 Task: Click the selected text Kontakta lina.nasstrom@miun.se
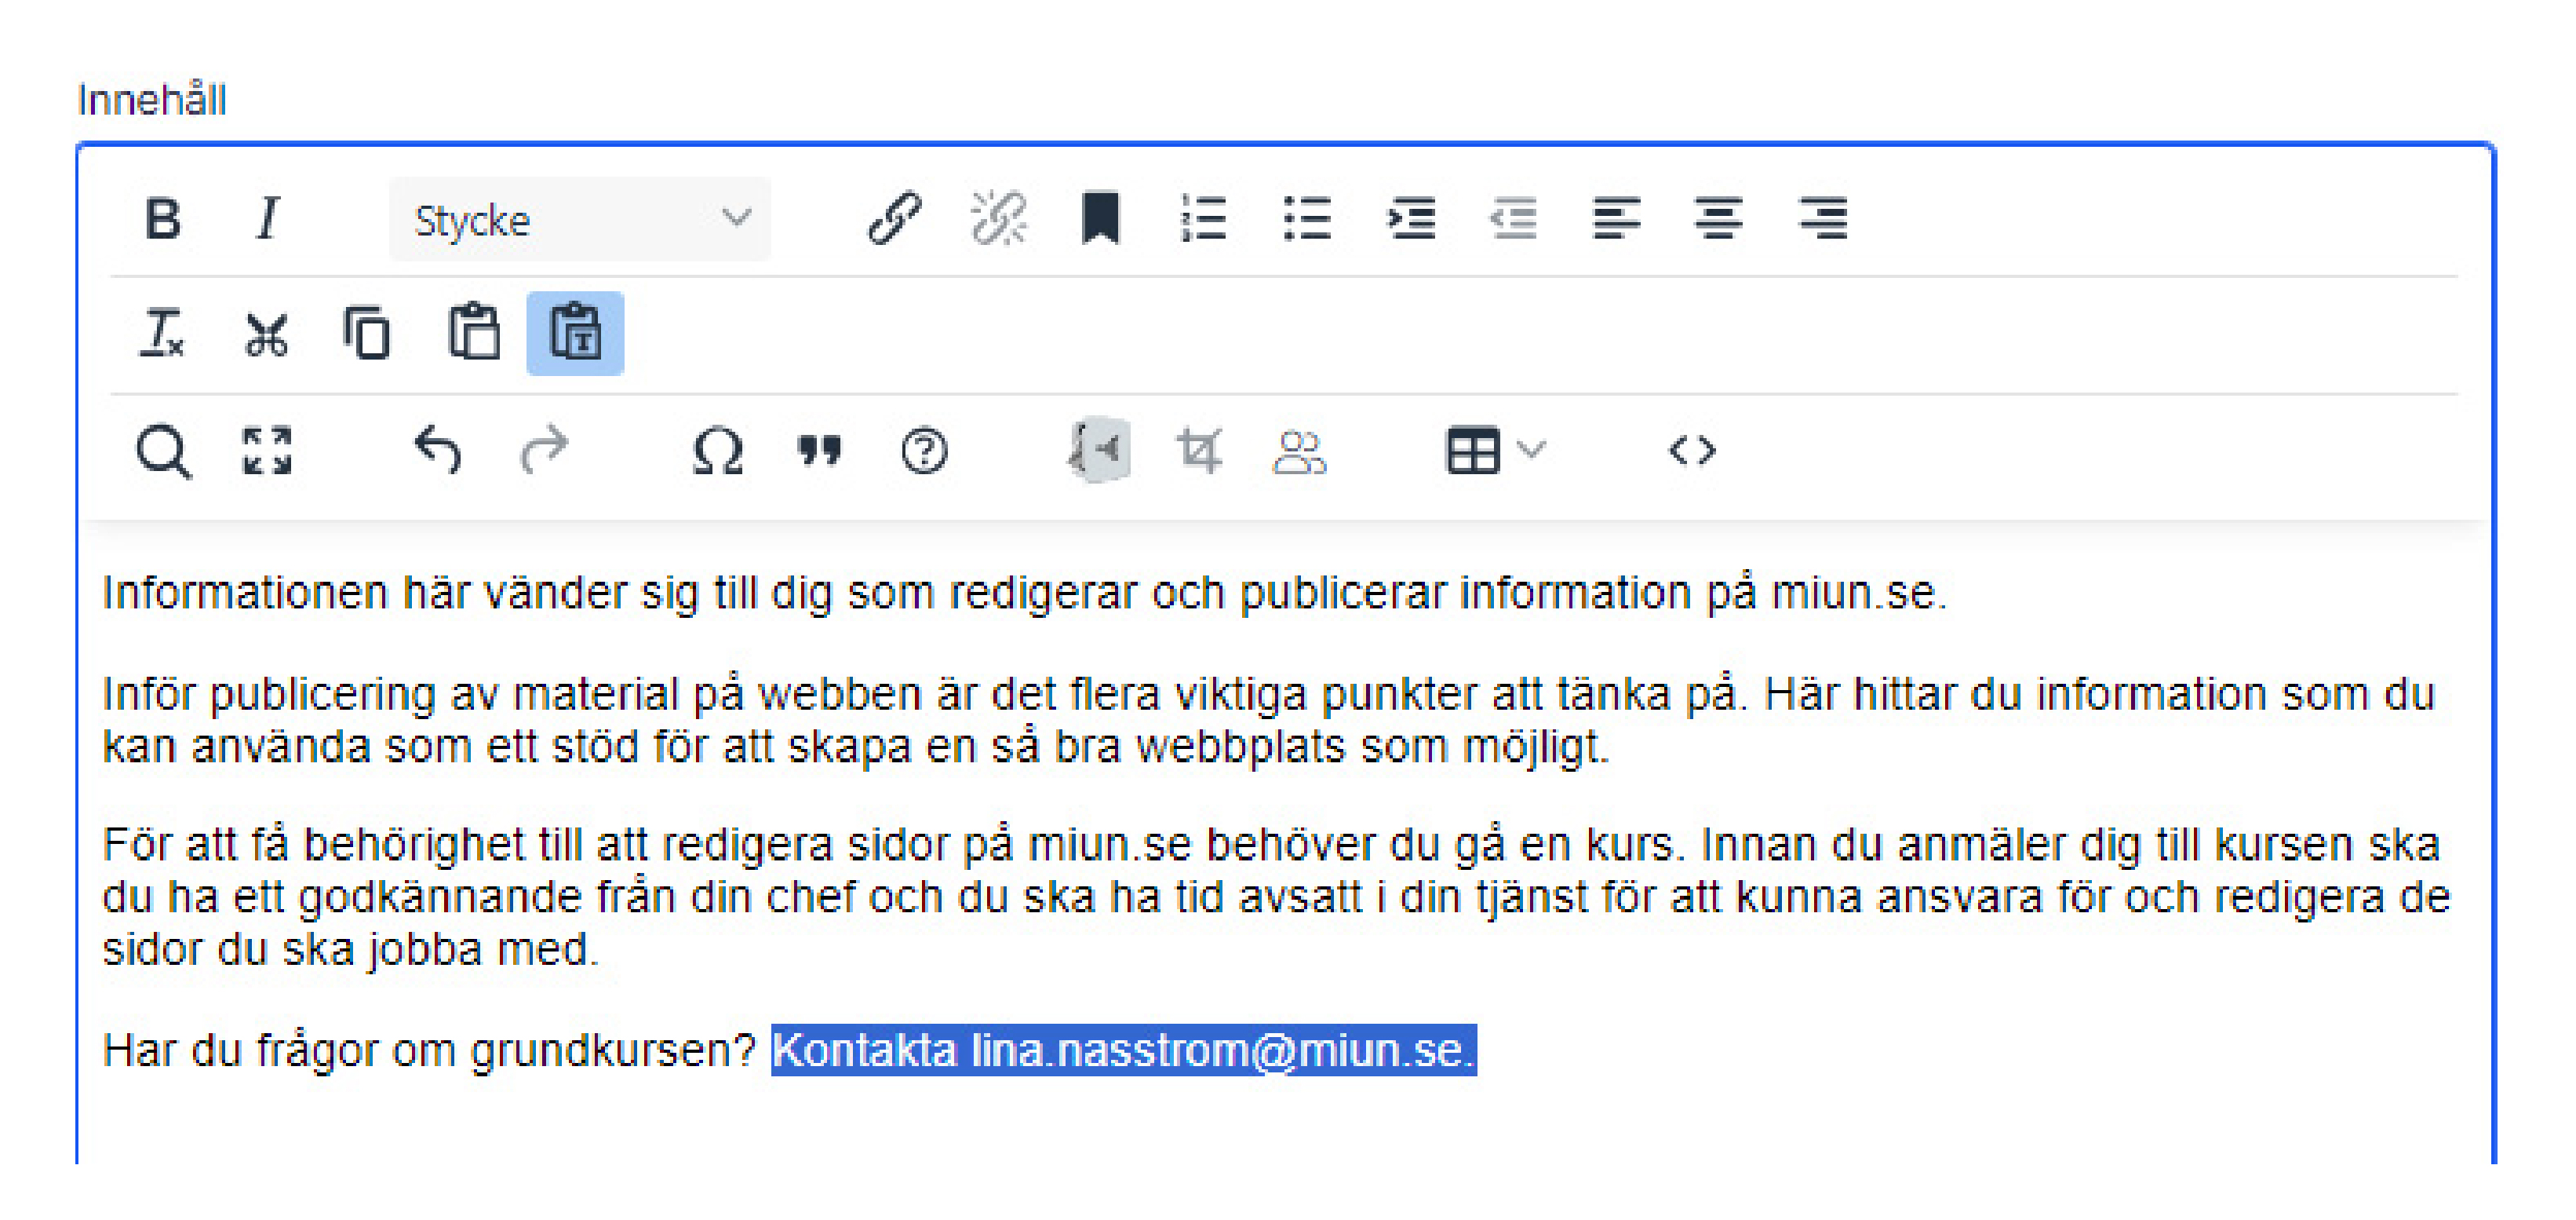point(1123,1051)
